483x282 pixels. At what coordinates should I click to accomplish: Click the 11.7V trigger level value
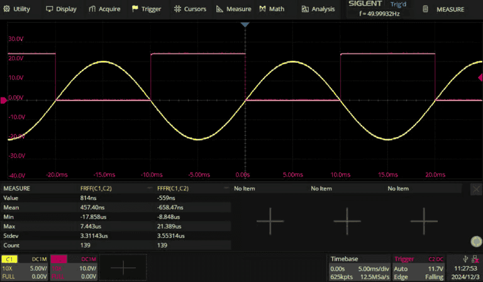[436, 268]
